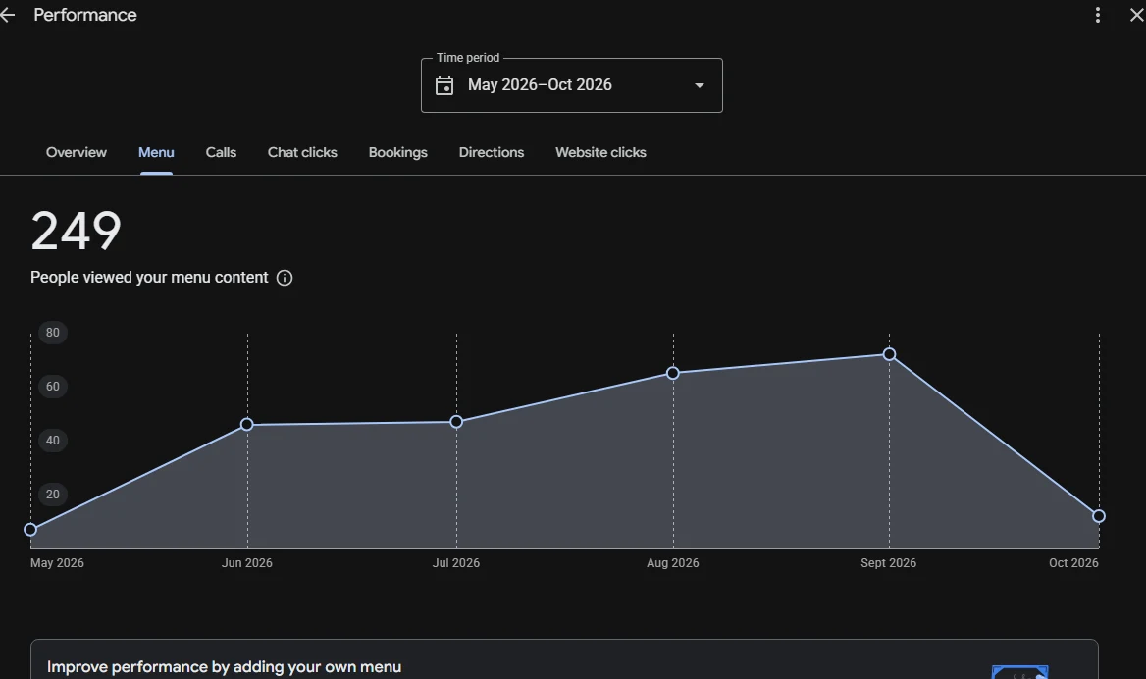Go back using the arrow beside Performance
The width and height of the screenshot is (1146, 679).
tap(7, 15)
